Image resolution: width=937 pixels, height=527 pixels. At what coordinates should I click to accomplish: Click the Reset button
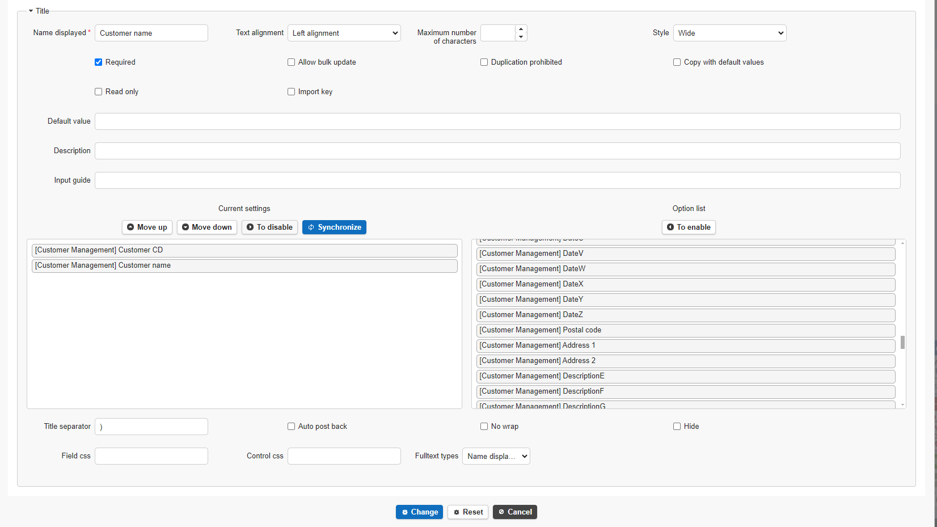pyautogui.click(x=468, y=512)
